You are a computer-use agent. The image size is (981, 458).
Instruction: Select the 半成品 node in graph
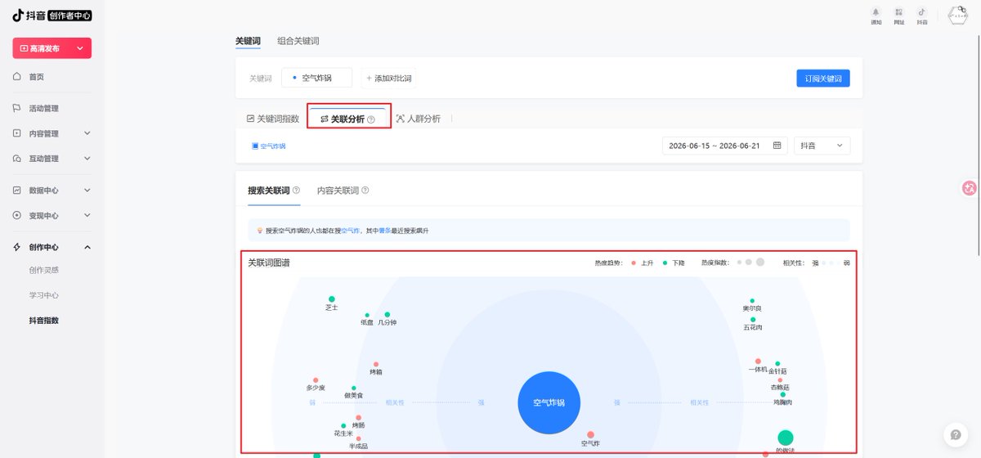click(x=358, y=438)
